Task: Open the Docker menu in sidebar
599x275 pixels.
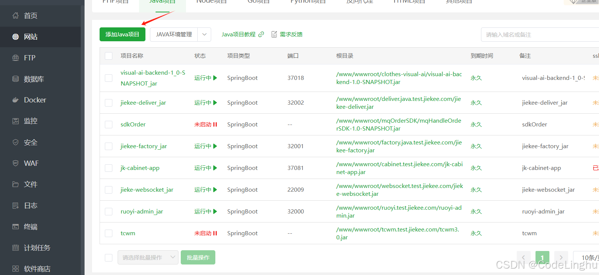Action: coord(40,100)
